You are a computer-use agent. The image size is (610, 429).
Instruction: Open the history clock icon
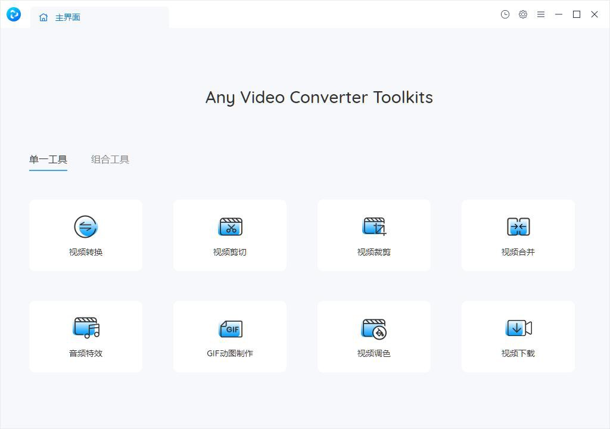(x=505, y=14)
